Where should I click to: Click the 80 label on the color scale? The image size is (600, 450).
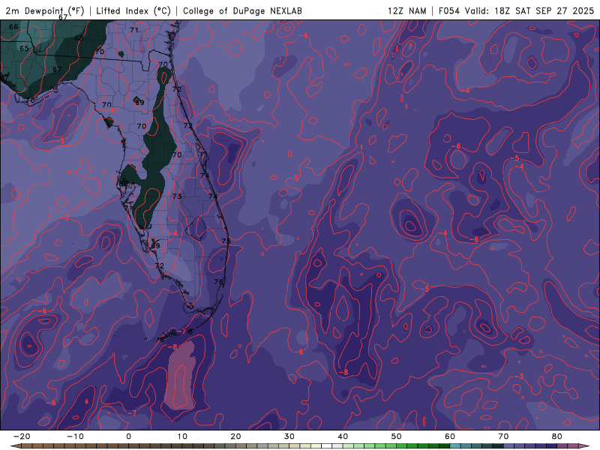(557, 436)
